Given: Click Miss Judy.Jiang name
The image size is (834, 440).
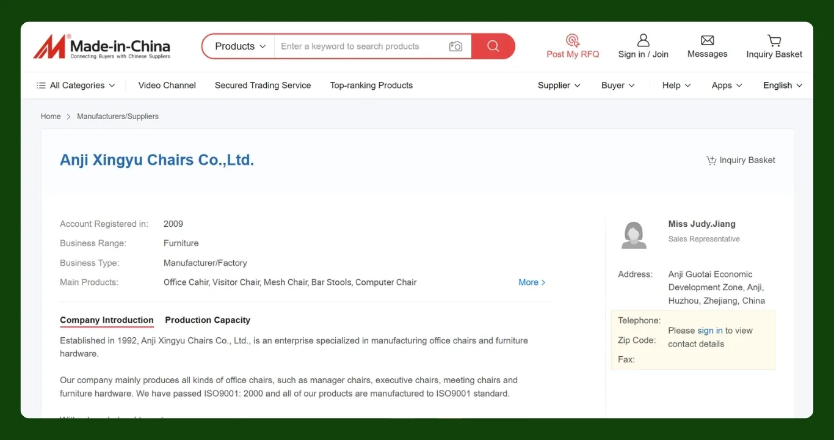Looking at the screenshot, I should click(x=702, y=224).
